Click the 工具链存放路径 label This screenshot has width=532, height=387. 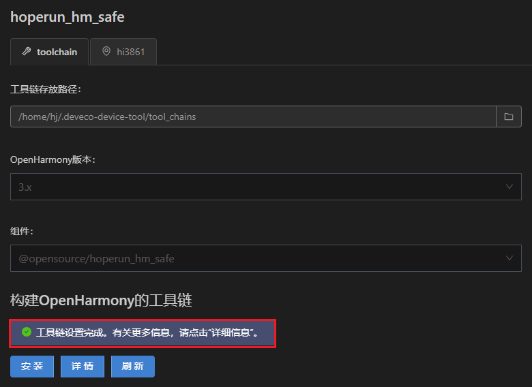coord(46,89)
